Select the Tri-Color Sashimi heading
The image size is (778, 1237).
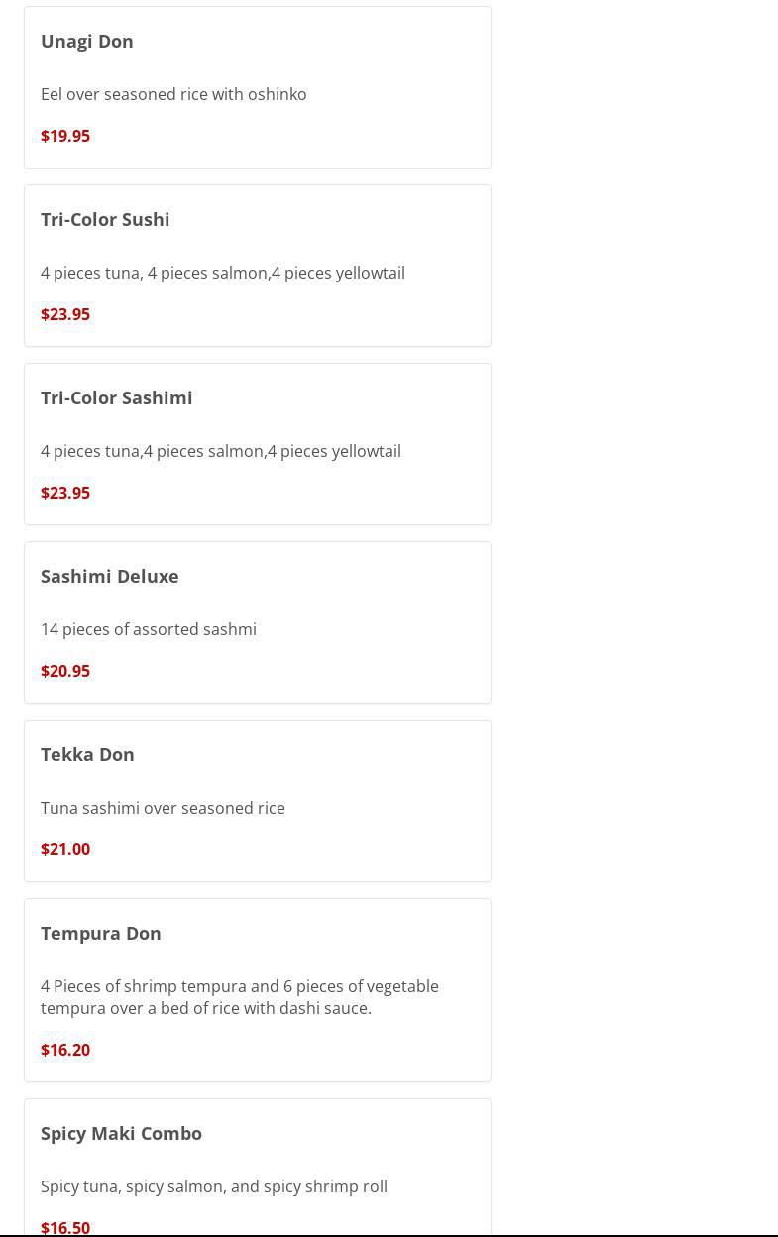click(117, 397)
